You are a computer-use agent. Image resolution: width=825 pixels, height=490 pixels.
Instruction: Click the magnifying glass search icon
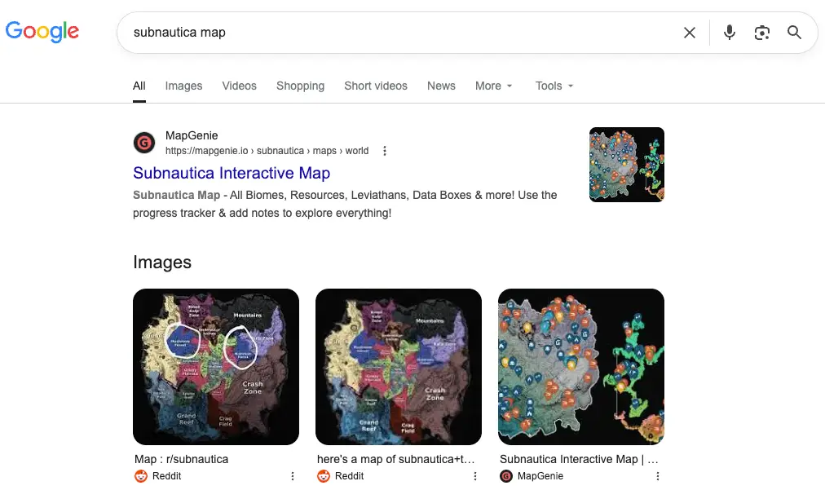tap(795, 33)
